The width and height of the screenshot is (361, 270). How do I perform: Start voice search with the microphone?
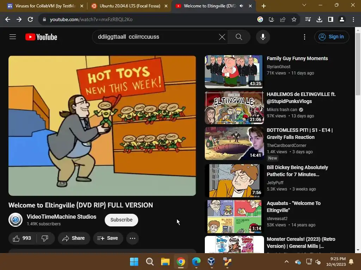(263, 37)
